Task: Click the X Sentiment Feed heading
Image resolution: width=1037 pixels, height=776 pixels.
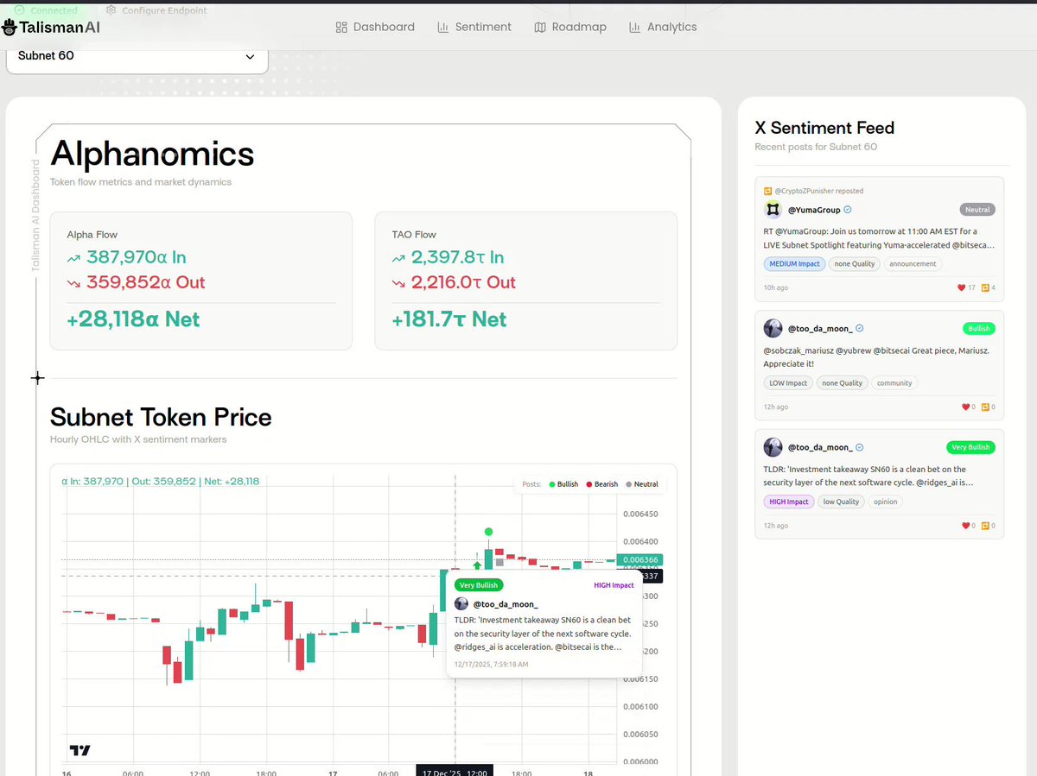Action: [x=824, y=128]
